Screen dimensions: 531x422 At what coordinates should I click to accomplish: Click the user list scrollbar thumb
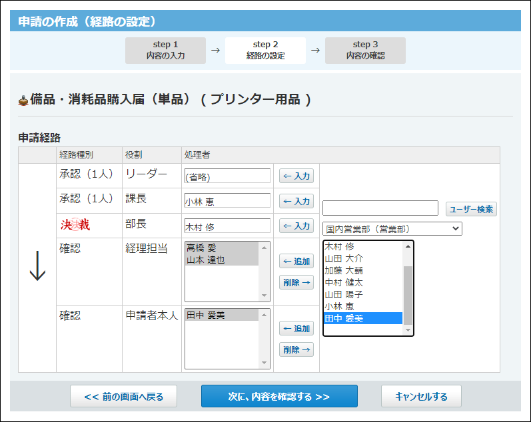408,296
